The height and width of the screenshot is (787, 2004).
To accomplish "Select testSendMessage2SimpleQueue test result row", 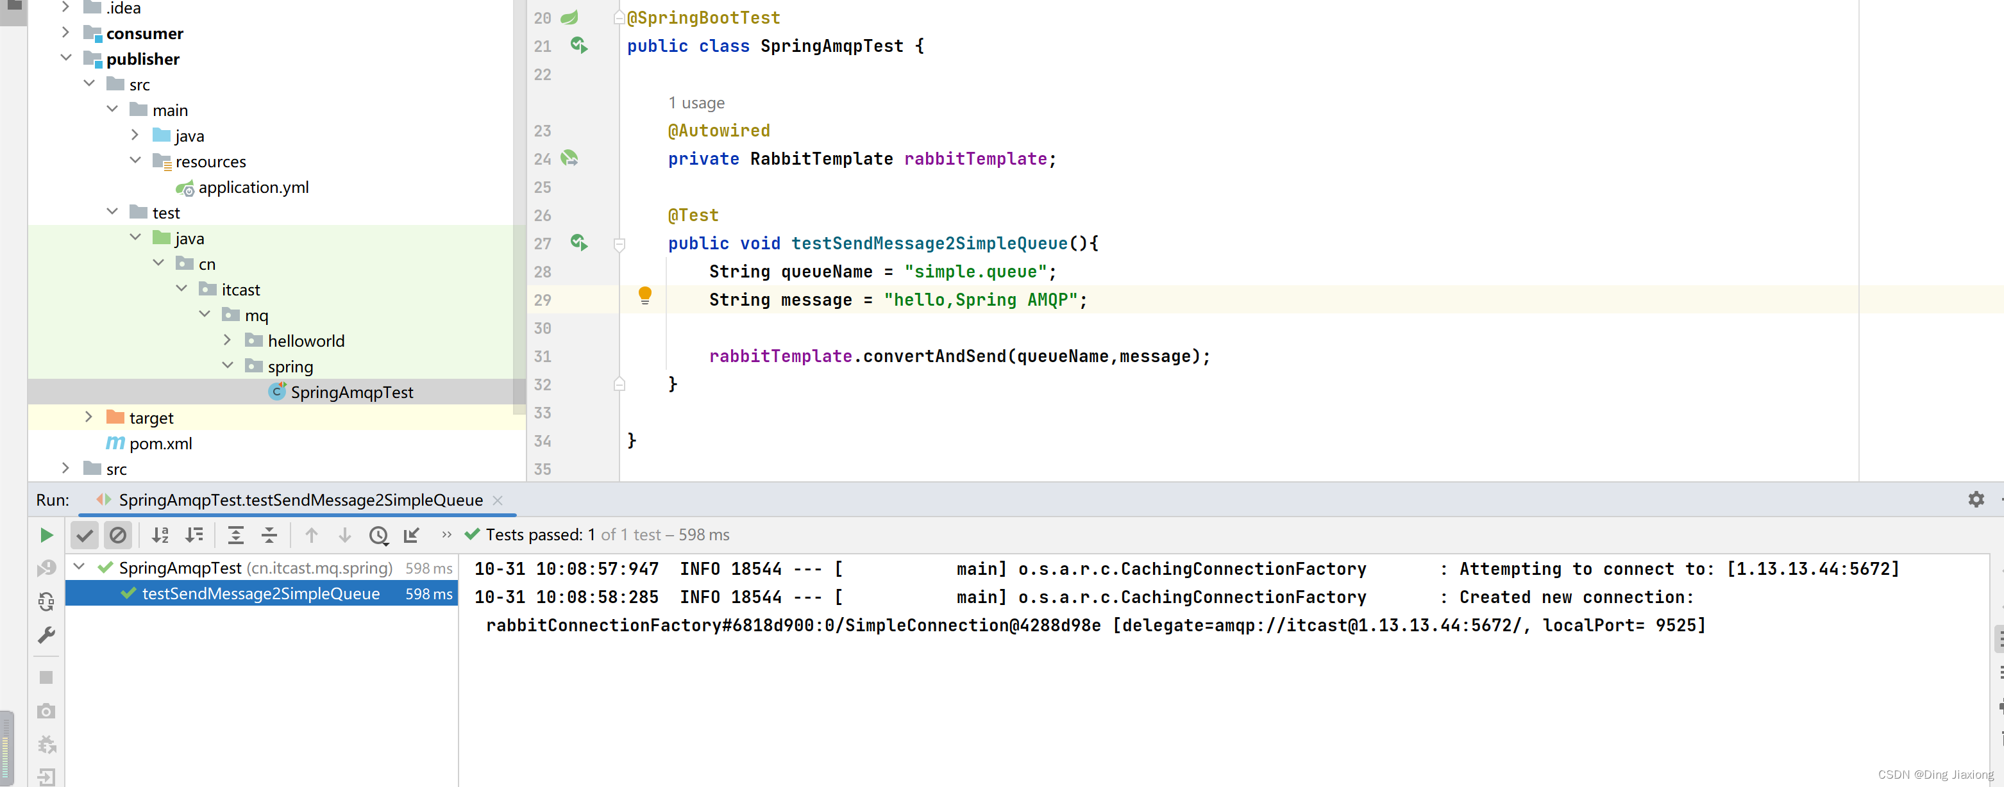I will pos(262,594).
